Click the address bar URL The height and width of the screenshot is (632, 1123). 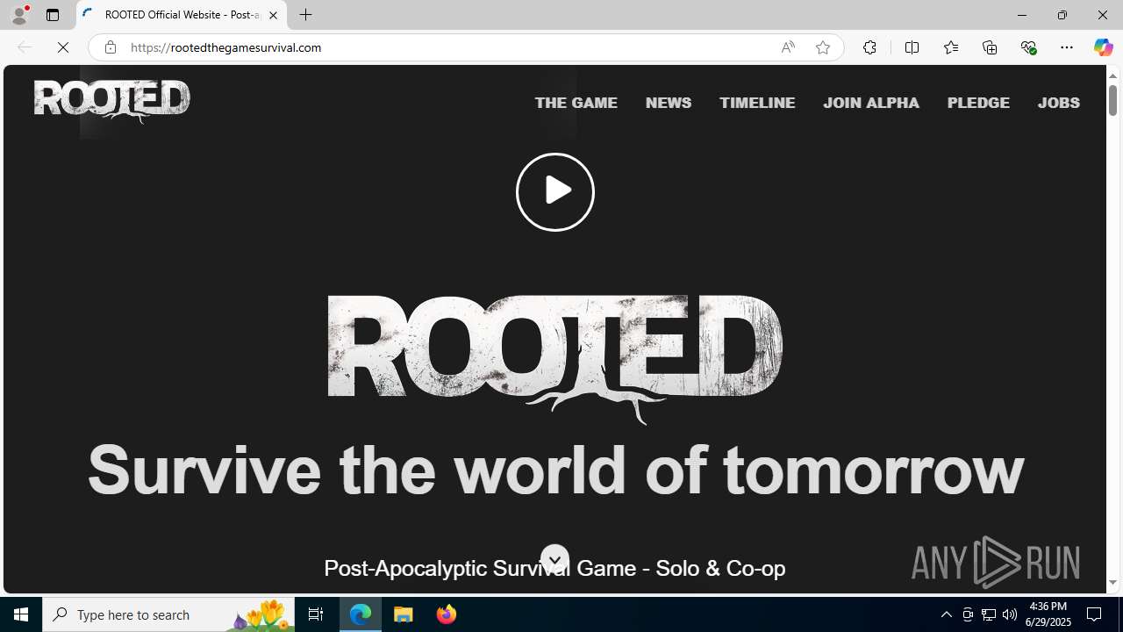pos(226,47)
